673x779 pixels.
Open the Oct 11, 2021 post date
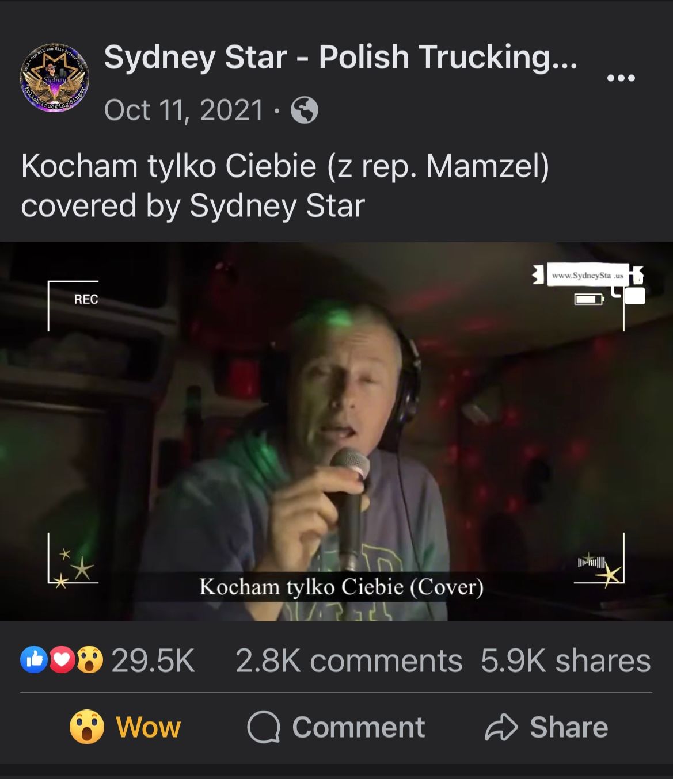184,110
